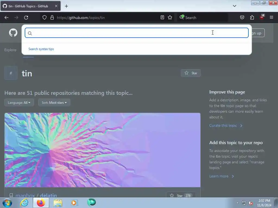Open the delatin repository link

coord(48,195)
